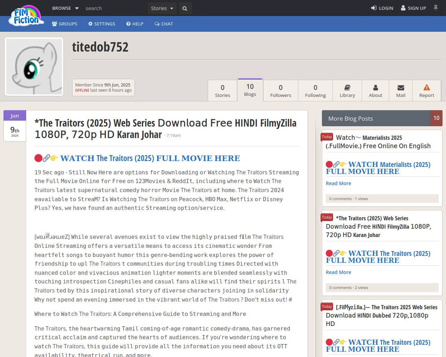Expand the Stories search type dropdown
The height and width of the screenshot is (357, 446).
coord(162,8)
